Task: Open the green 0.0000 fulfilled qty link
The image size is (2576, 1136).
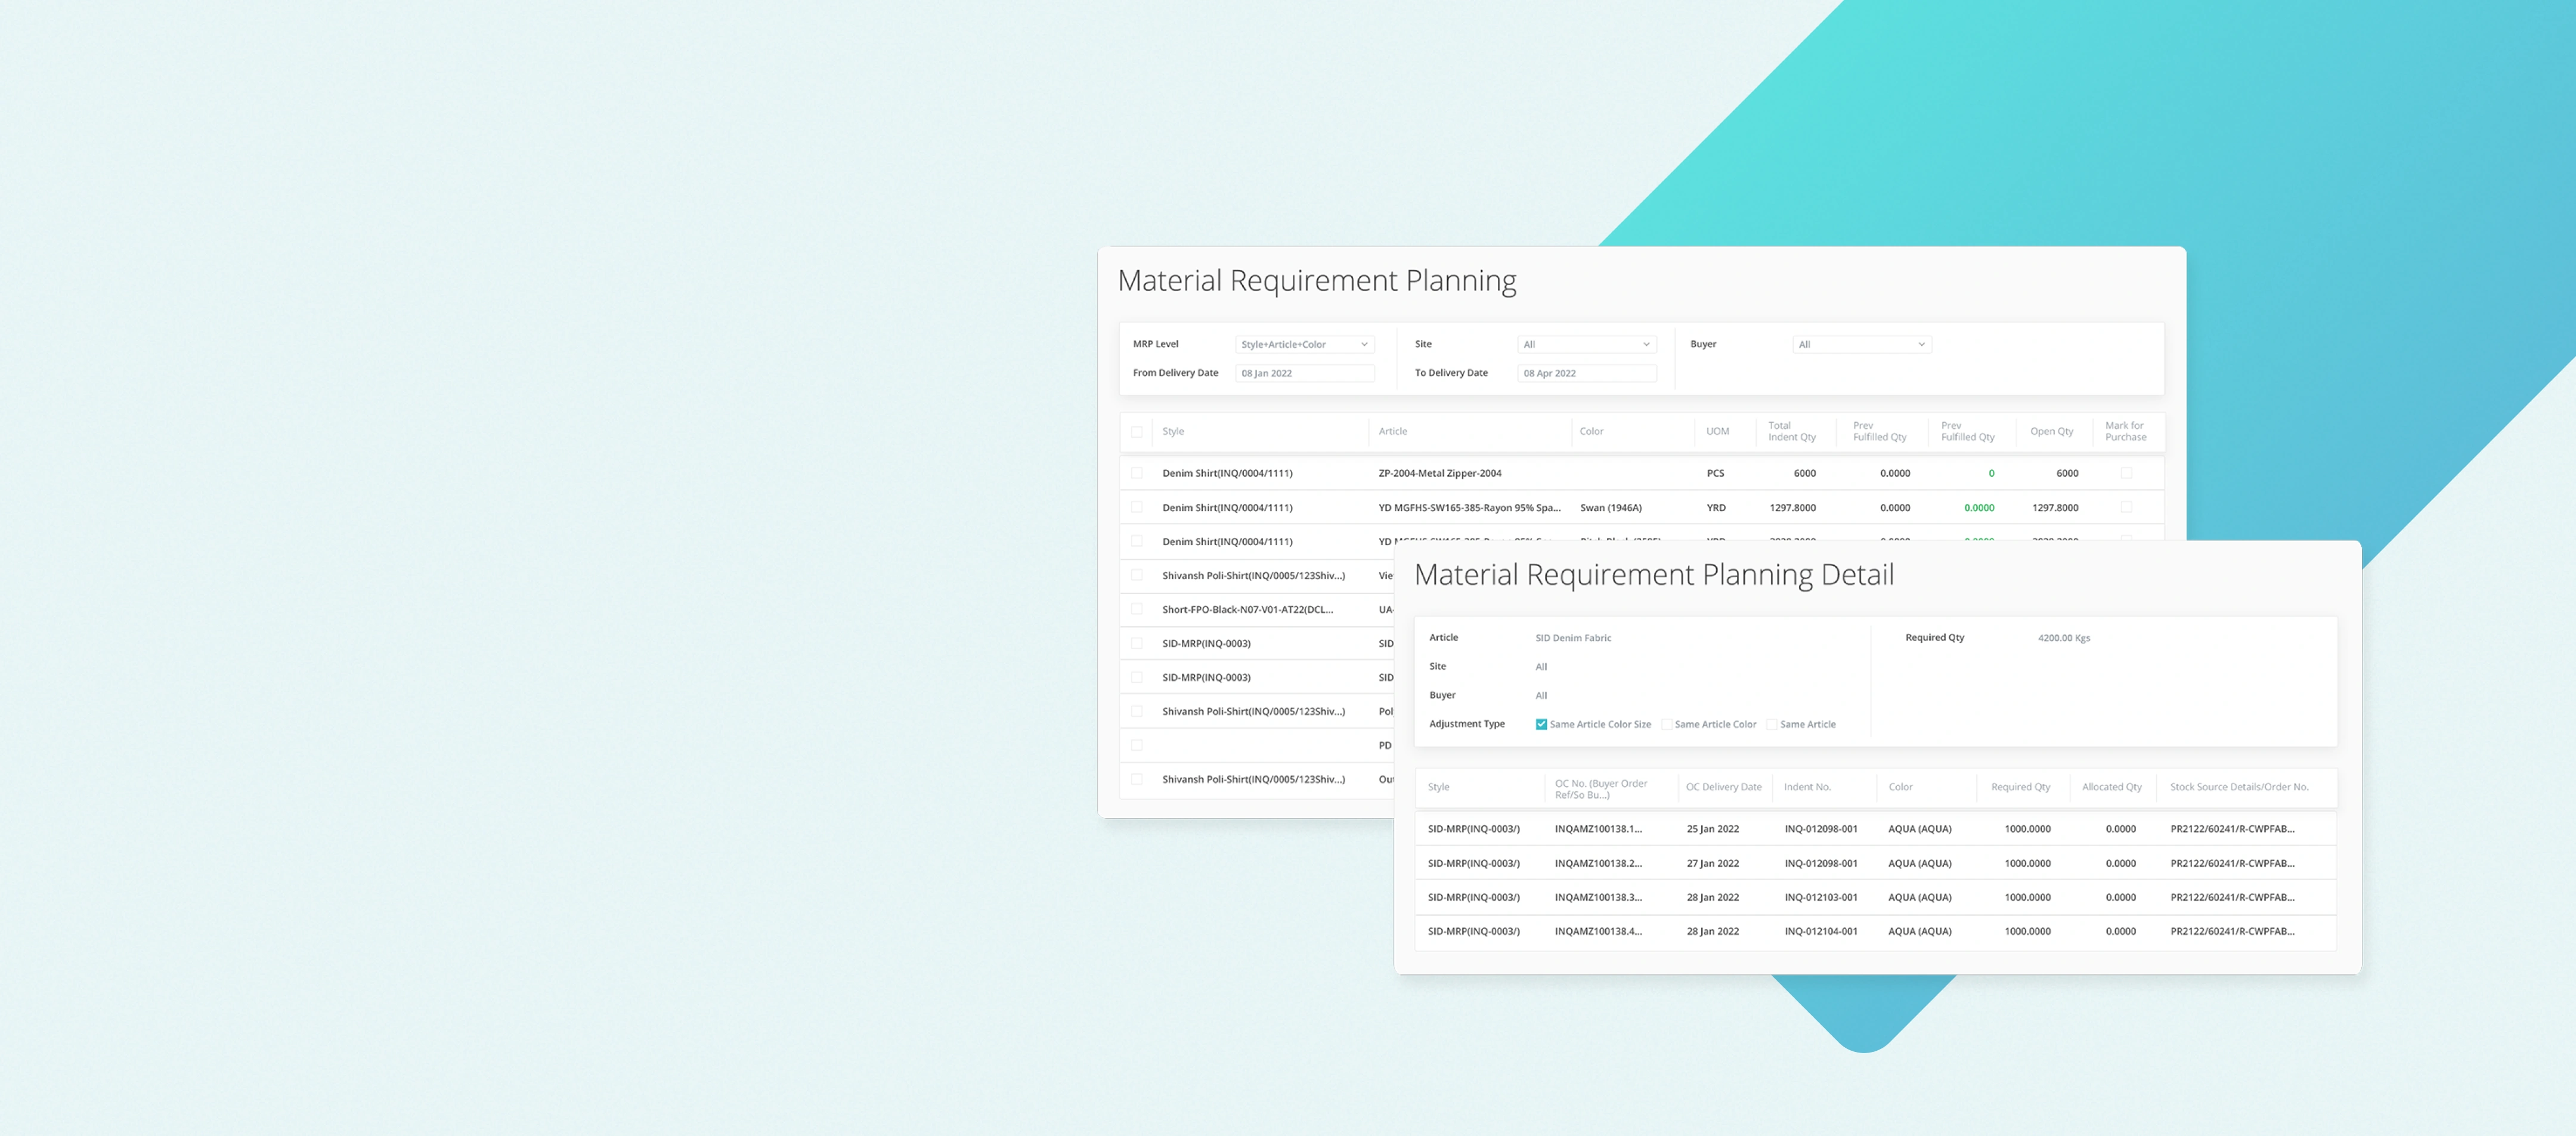Action: tap(1978, 508)
